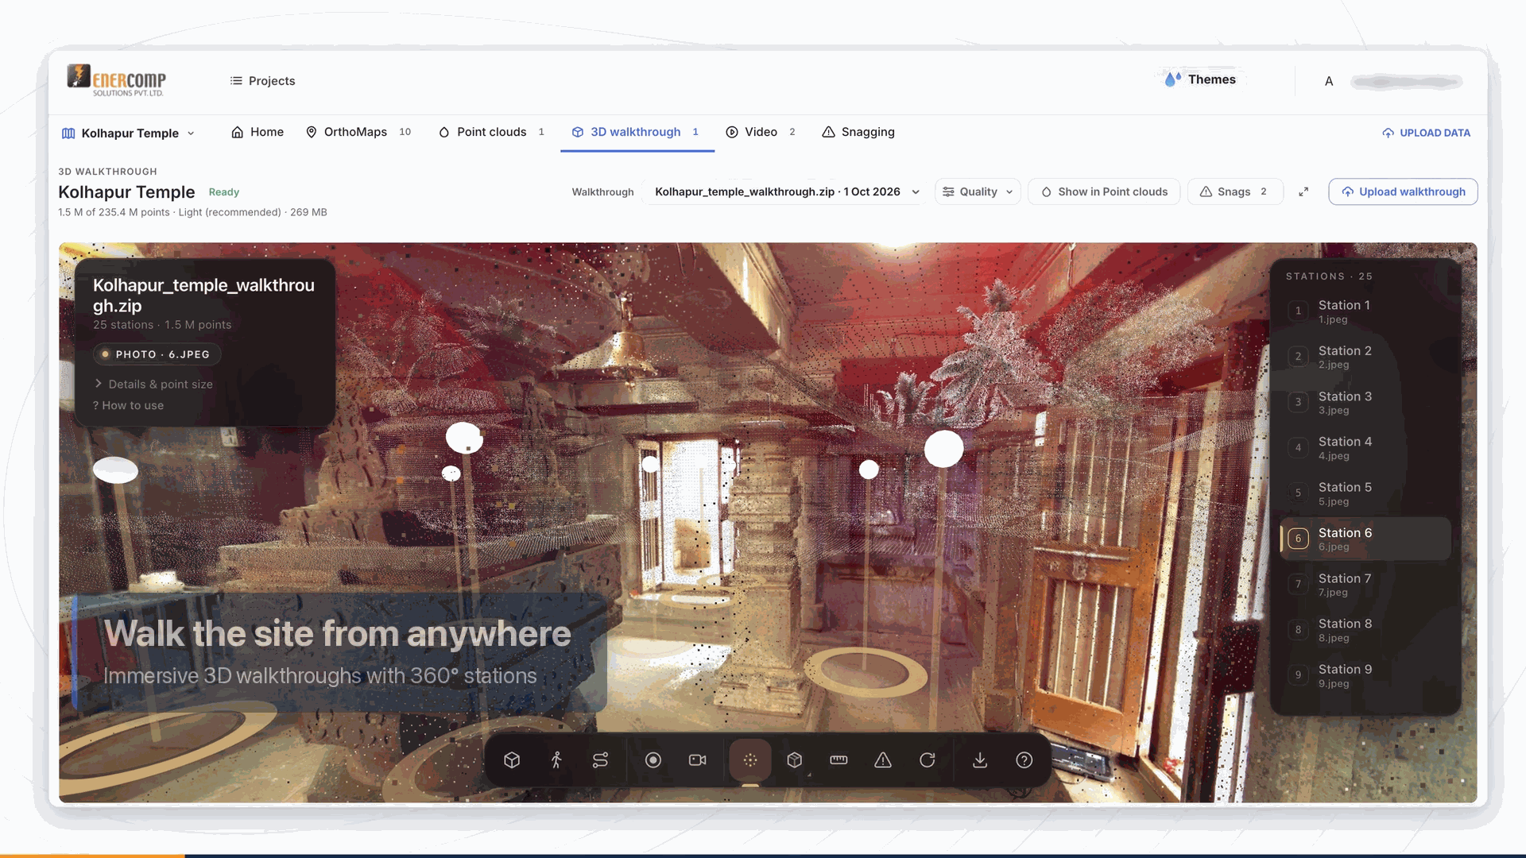Screen dimensions: 1526x858
Task: Switch to the OrthoMaps tab
Action: coord(358,132)
